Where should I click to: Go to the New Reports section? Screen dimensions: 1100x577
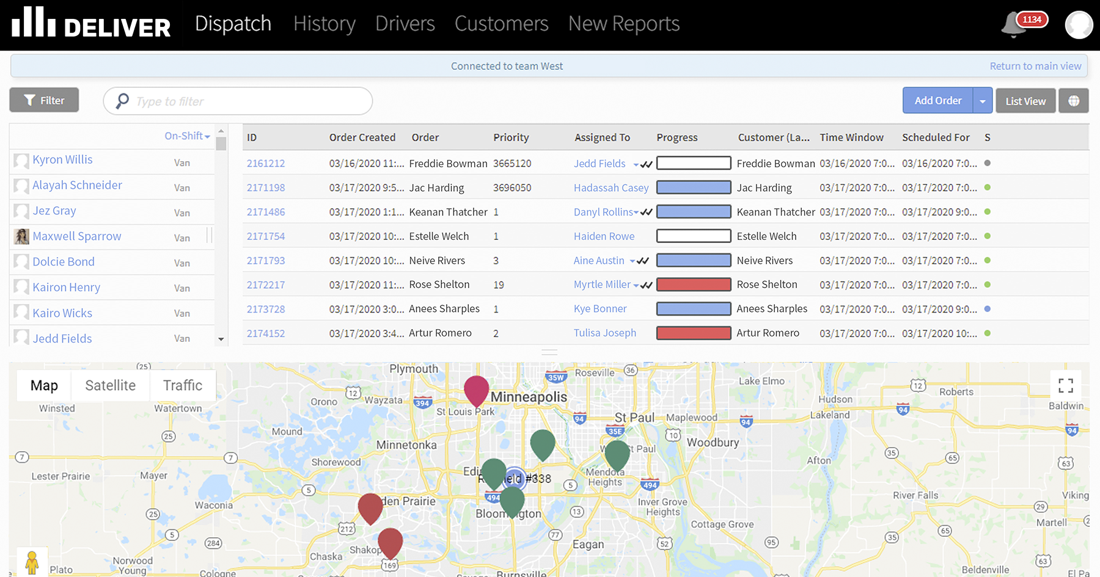[623, 24]
